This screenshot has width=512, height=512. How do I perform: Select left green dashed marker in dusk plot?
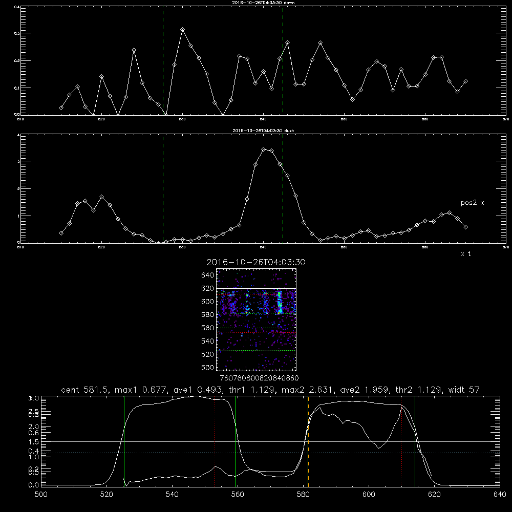(x=163, y=189)
